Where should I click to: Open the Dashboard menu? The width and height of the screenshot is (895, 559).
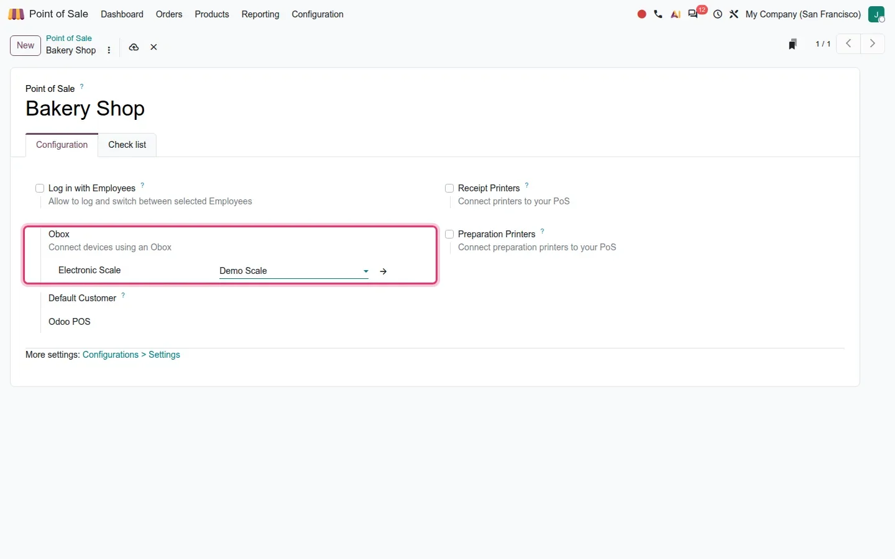click(122, 14)
